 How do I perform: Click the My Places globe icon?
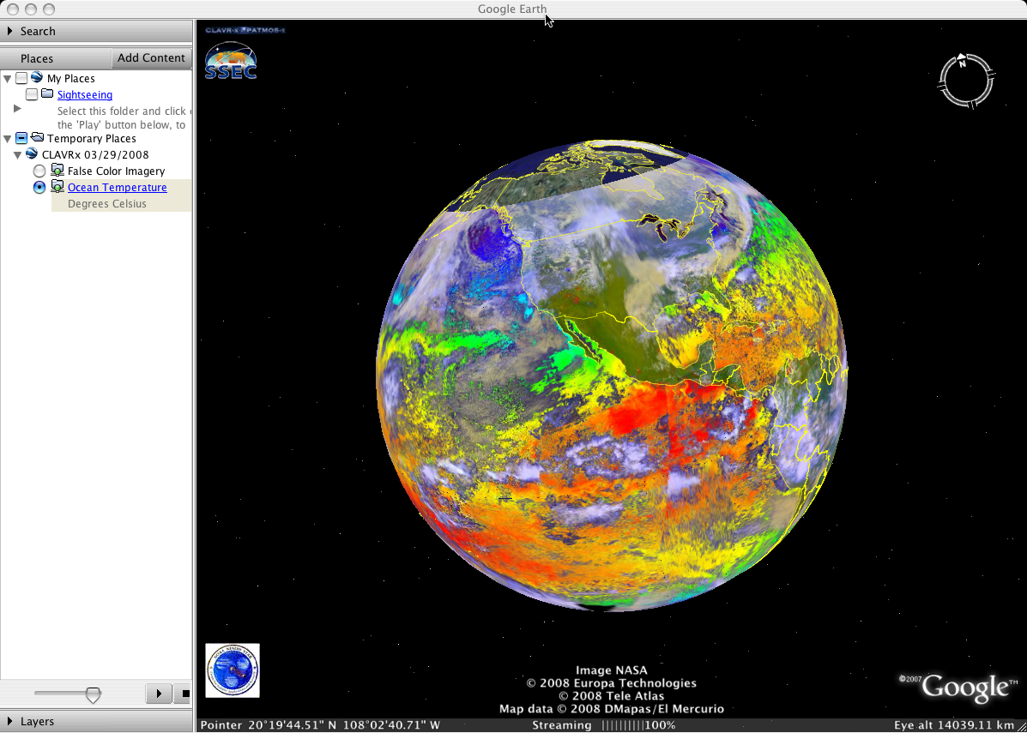pyautogui.click(x=37, y=78)
